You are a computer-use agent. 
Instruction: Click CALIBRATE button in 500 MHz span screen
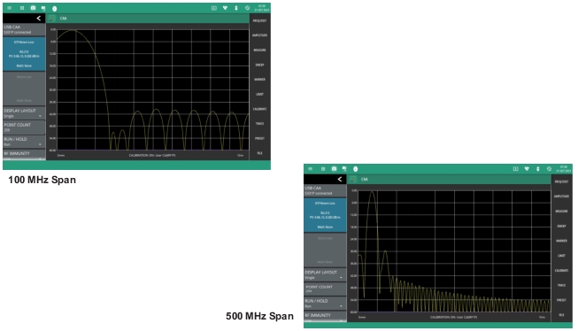[561, 270]
